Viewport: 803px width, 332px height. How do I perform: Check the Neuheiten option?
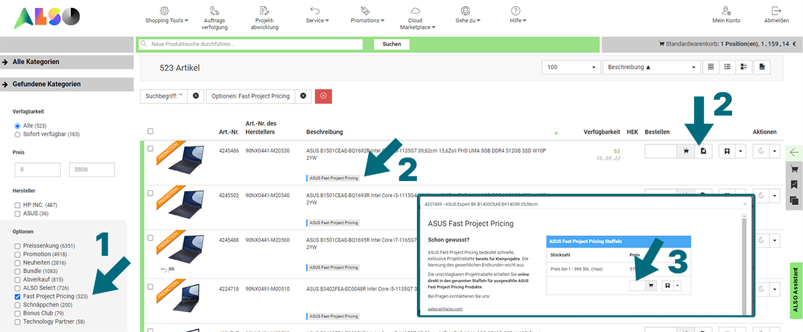[x=17, y=263]
